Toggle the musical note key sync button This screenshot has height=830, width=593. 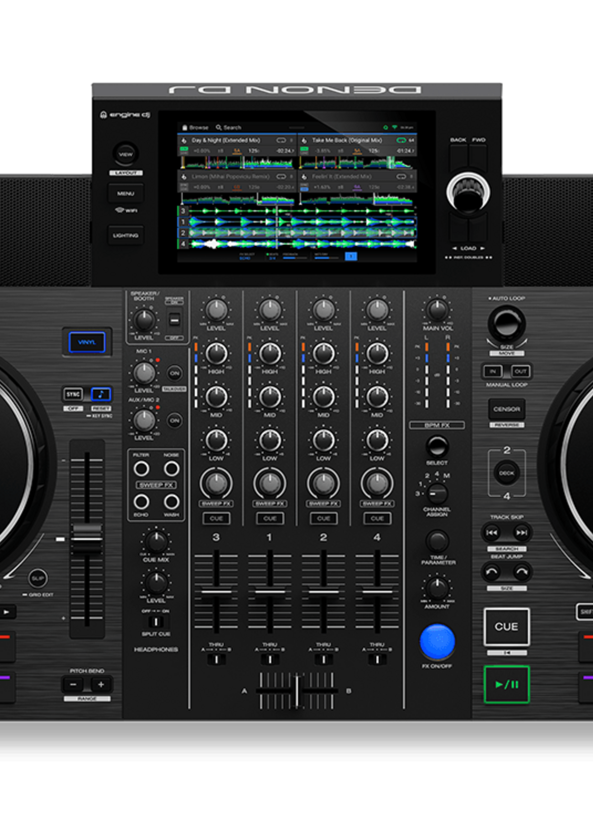click(x=101, y=394)
